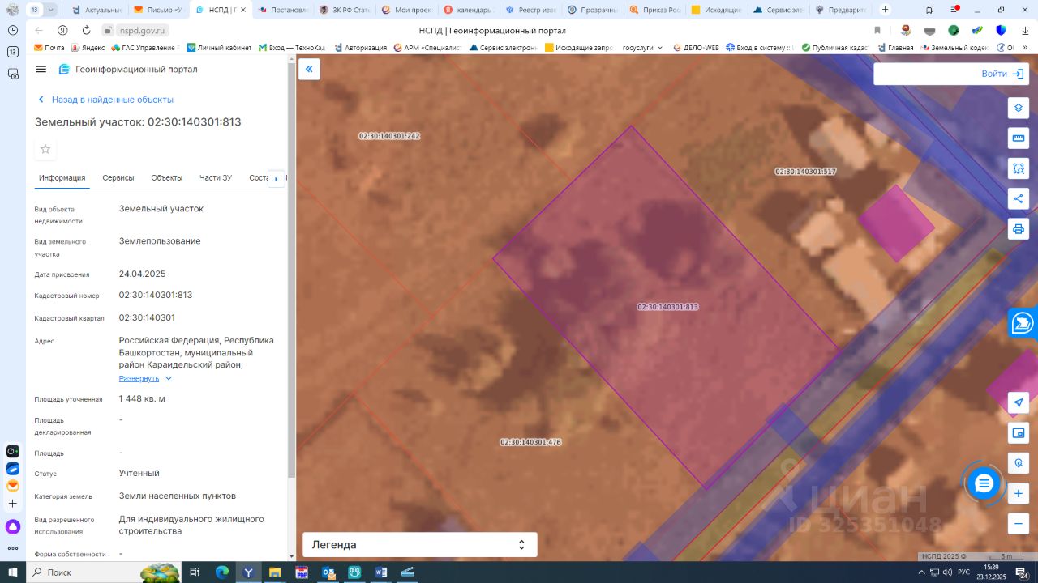Open the Windows notification center

point(1022,572)
